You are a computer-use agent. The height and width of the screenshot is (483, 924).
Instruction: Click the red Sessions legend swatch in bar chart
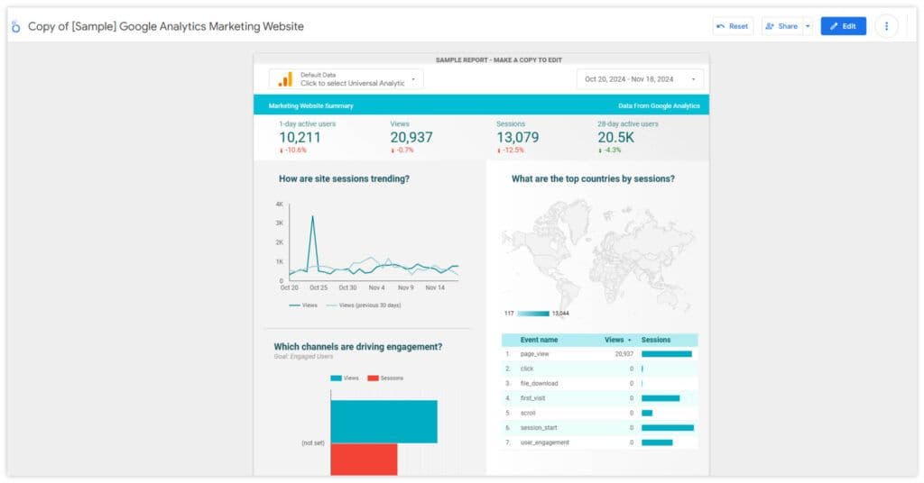click(x=373, y=378)
